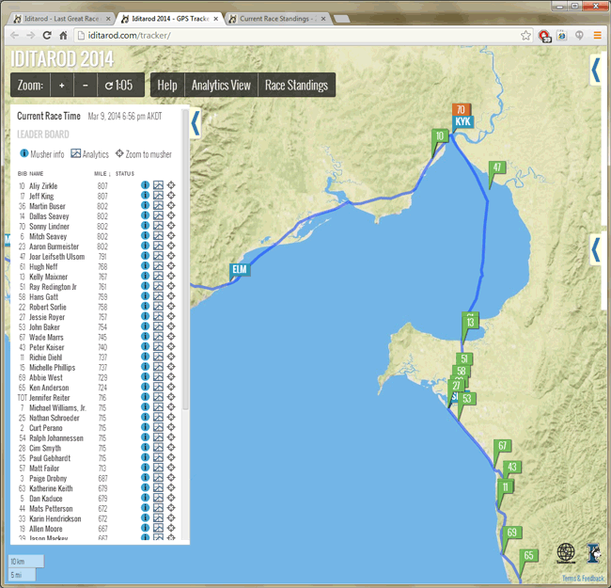Click the globe logo icon
The image size is (611, 588).
click(566, 553)
